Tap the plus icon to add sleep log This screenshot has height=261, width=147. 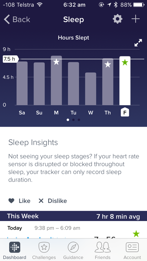[x=136, y=19]
